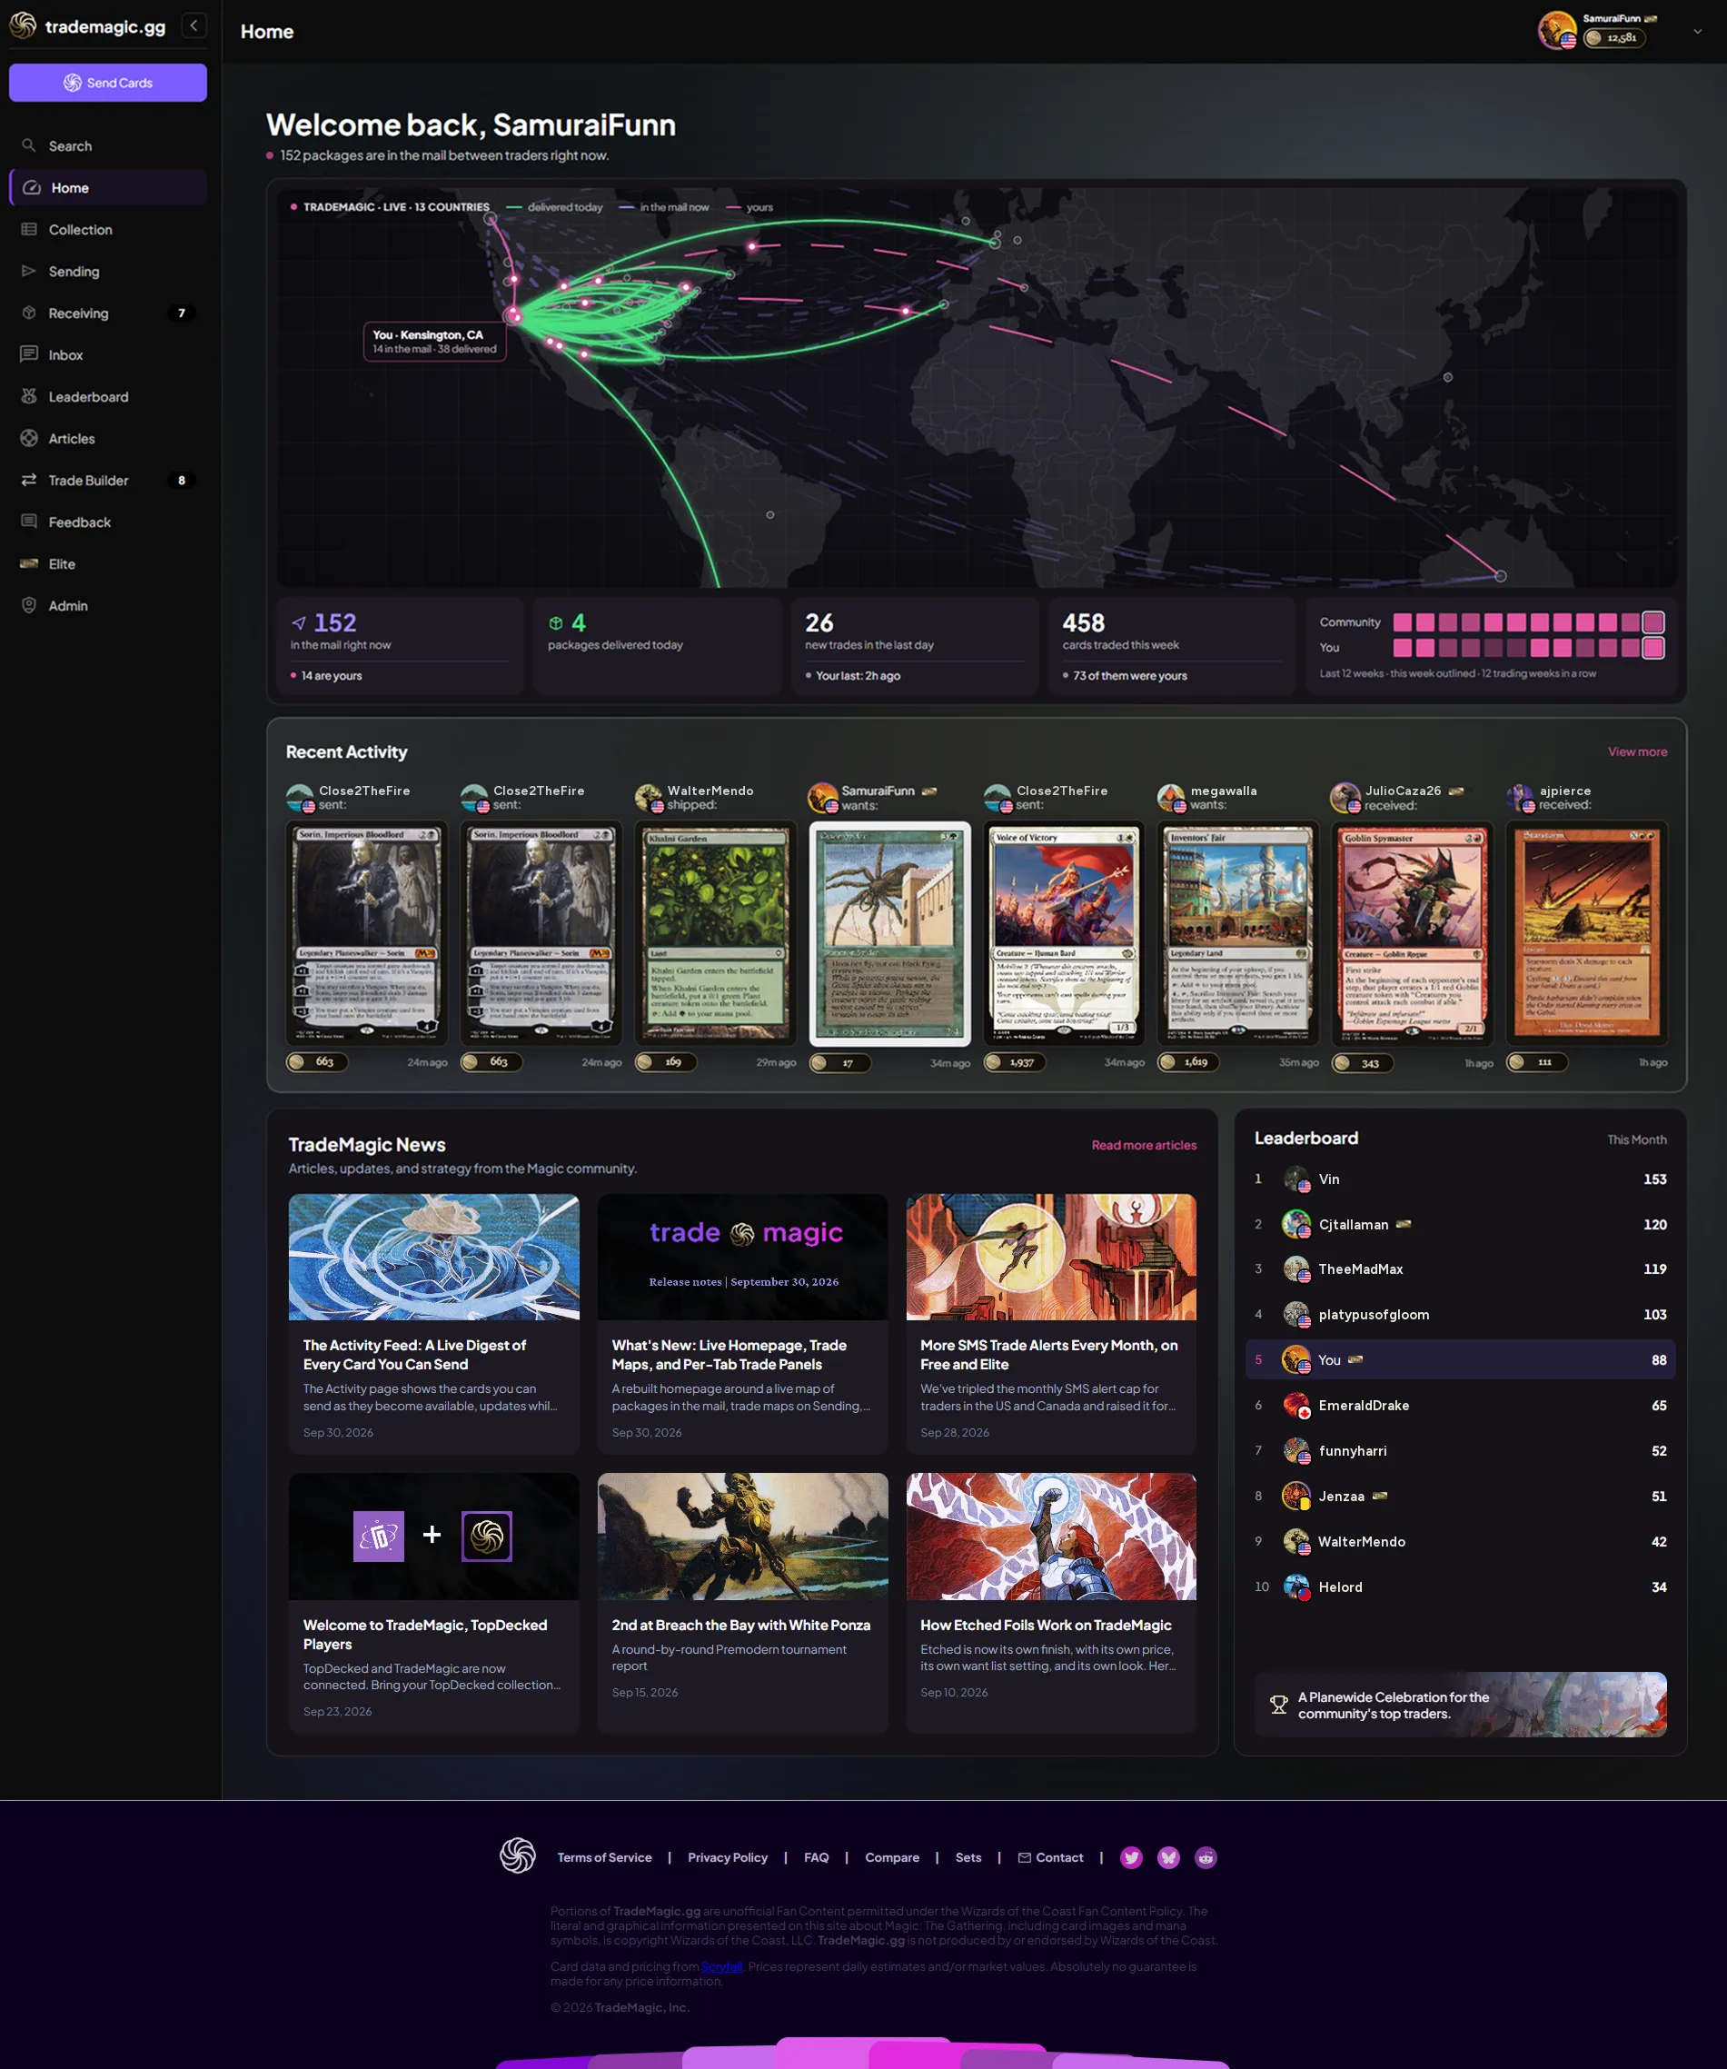Click the outlined You week square

coord(1654,647)
